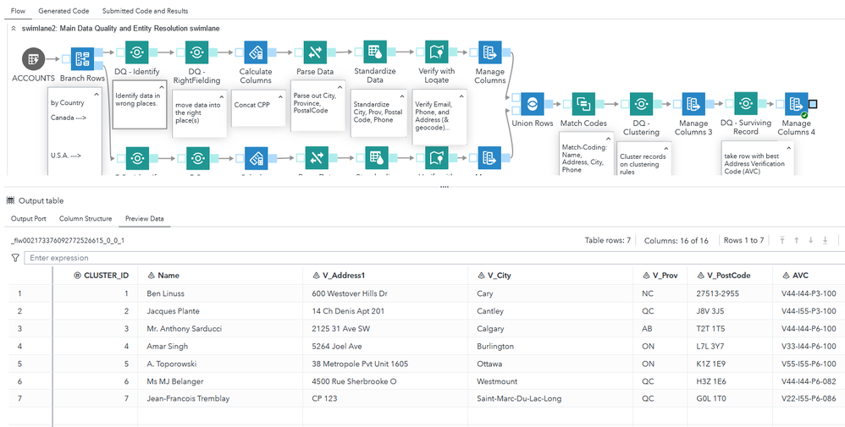Viewport: 845px width, 427px height.
Task: Go to previous rows page arrow
Action: coord(797,240)
